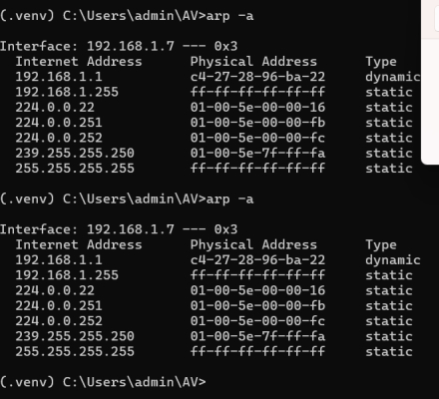Click 224.0.0.22 in the first ARP table
The height and width of the screenshot is (399, 439).
click(55, 108)
